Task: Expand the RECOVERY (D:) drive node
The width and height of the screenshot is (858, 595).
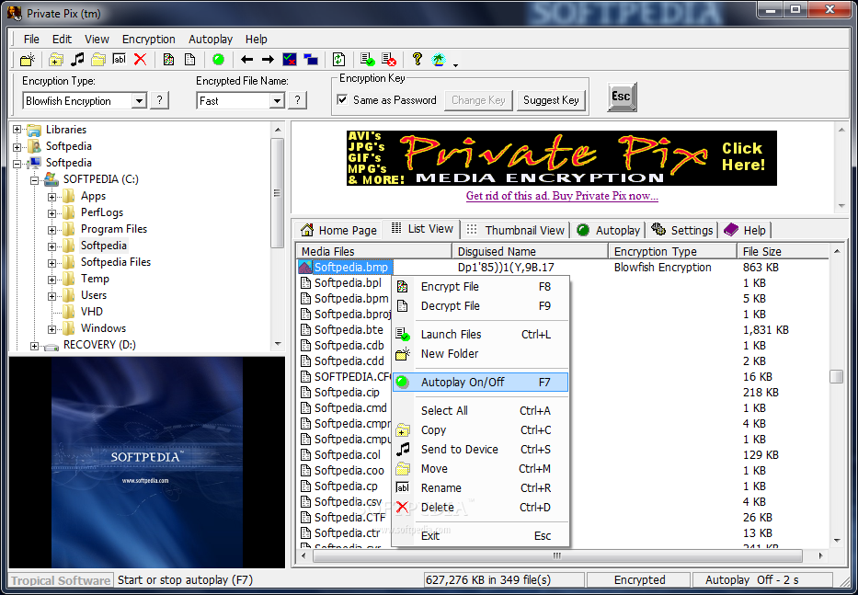Action: pos(34,346)
